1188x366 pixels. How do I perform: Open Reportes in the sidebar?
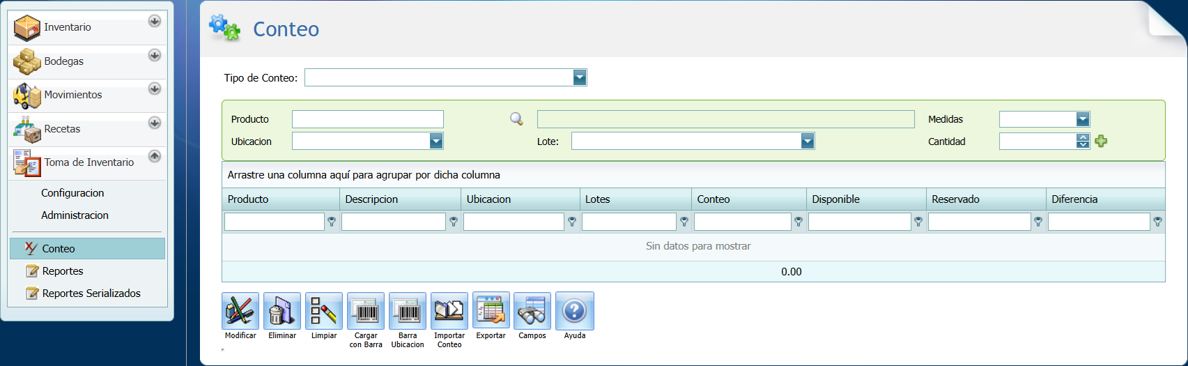63,271
